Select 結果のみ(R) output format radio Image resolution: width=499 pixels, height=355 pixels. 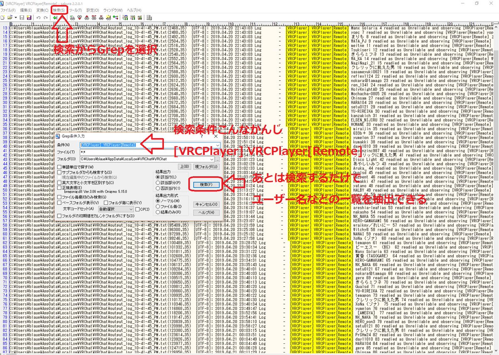(158, 211)
